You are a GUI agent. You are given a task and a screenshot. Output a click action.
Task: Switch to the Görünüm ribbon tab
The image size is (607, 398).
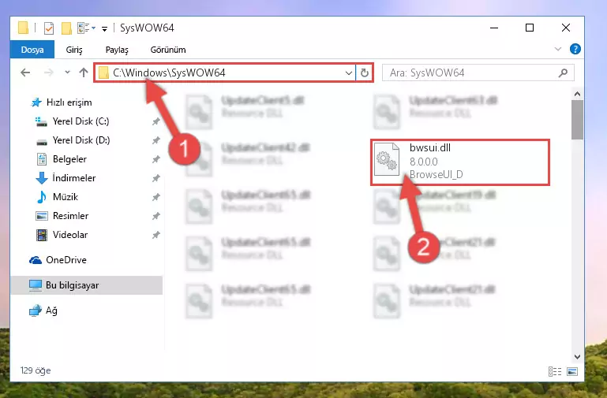[168, 50]
